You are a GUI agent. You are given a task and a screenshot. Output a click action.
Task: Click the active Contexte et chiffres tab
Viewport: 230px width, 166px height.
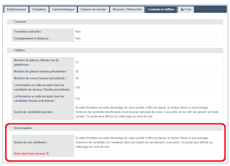161,9
